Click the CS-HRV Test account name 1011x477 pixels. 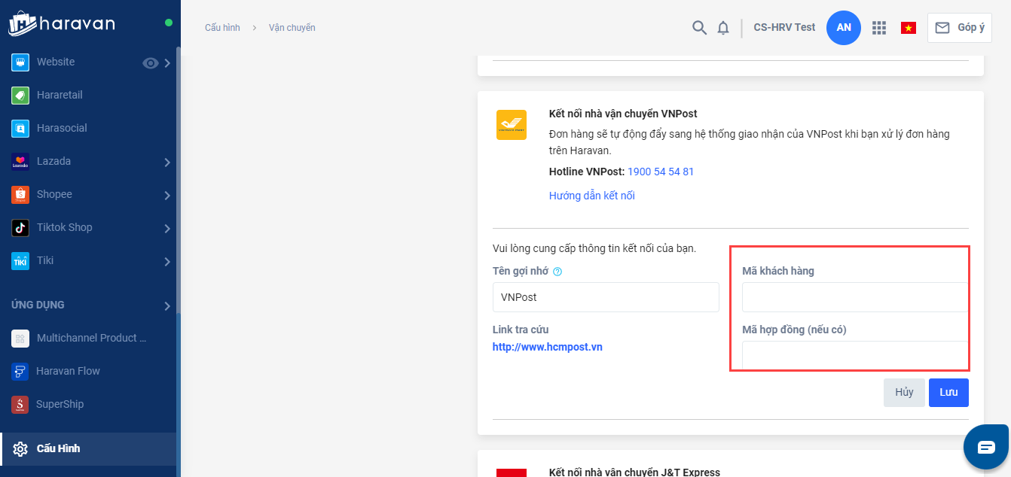(784, 27)
